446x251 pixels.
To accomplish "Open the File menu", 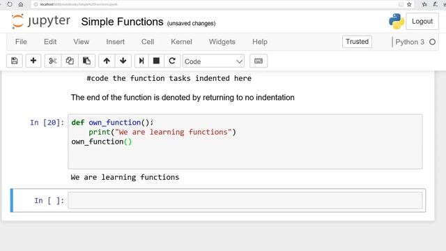I will tap(21, 42).
